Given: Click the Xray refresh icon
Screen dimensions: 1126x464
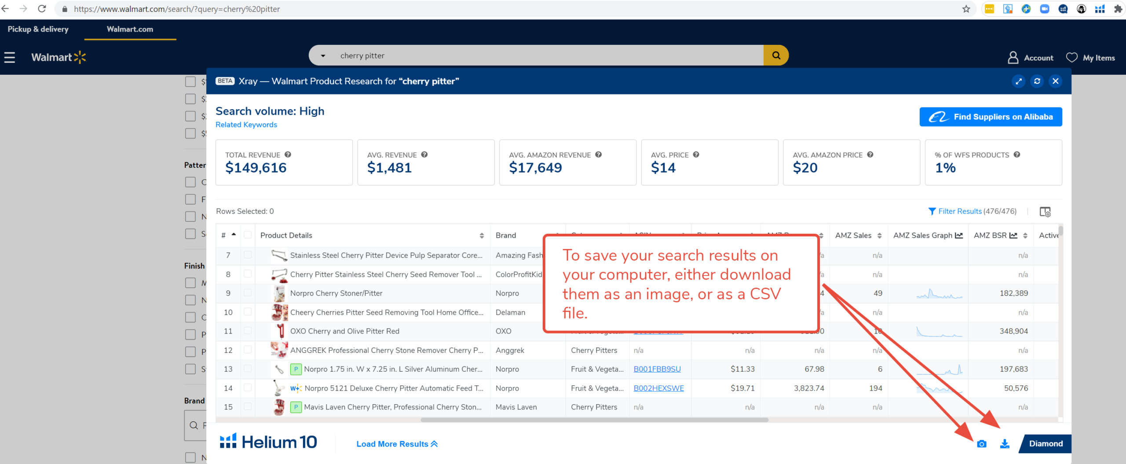Looking at the screenshot, I should pos(1037,81).
